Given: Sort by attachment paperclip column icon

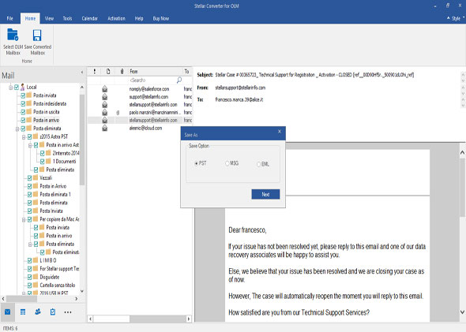Looking at the screenshot, I should 122,71.
